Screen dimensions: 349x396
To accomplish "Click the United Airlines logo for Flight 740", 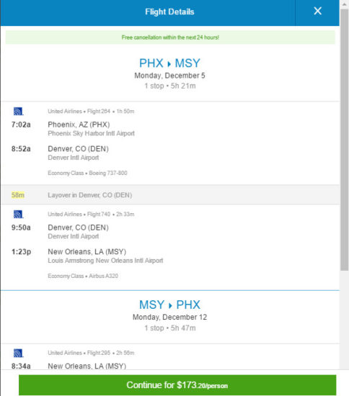I will 18,214.
